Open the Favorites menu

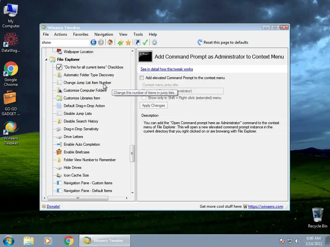point(81,34)
